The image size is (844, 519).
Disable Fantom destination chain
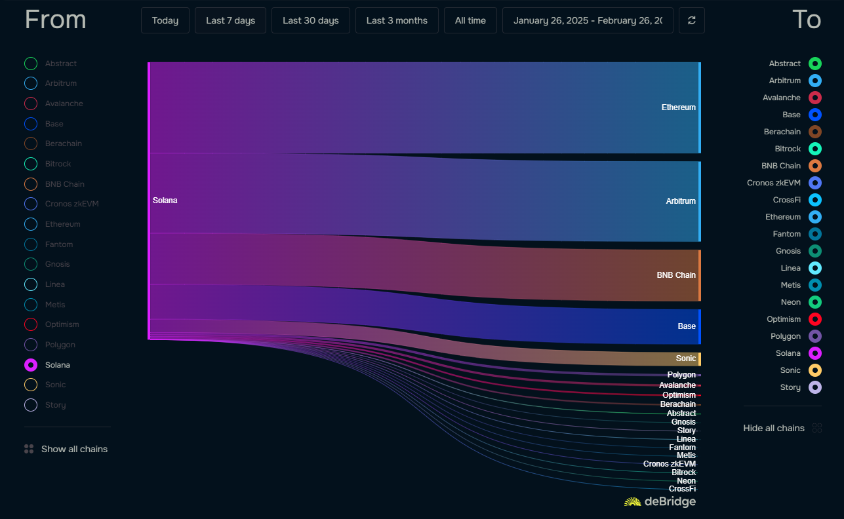[x=815, y=234]
